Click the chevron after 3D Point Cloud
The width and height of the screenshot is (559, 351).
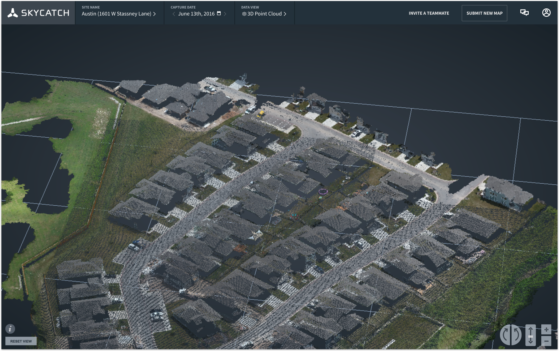point(285,14)
